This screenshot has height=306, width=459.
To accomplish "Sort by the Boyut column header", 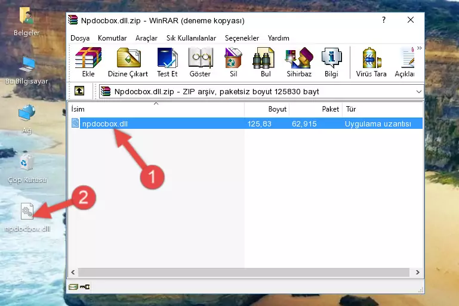I will (267, 109).
